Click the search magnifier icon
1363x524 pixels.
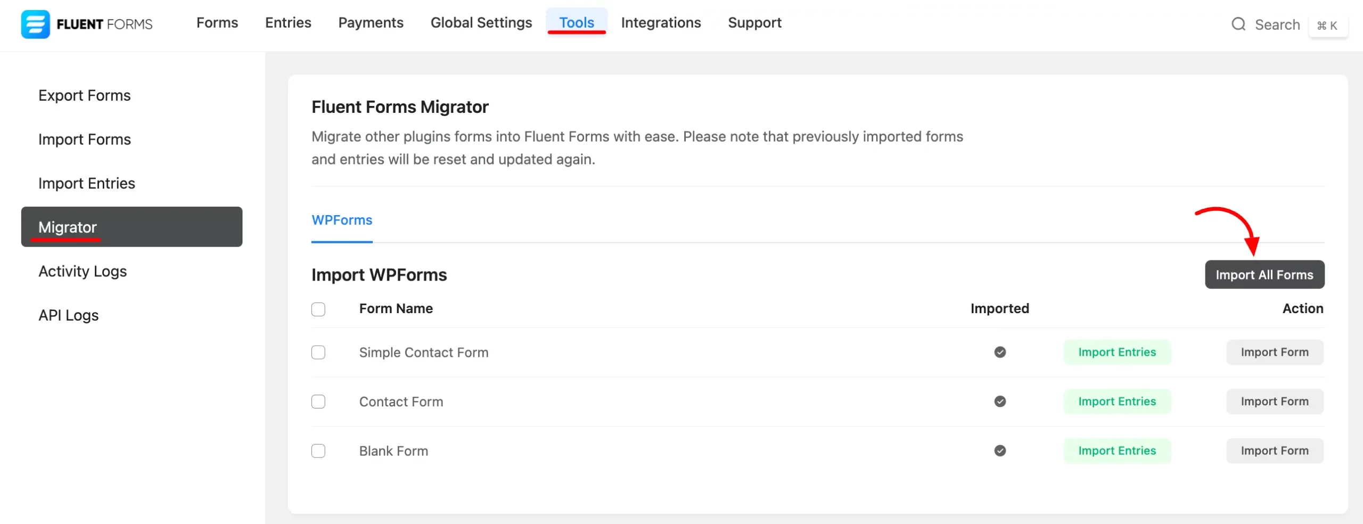point(1238,24)
